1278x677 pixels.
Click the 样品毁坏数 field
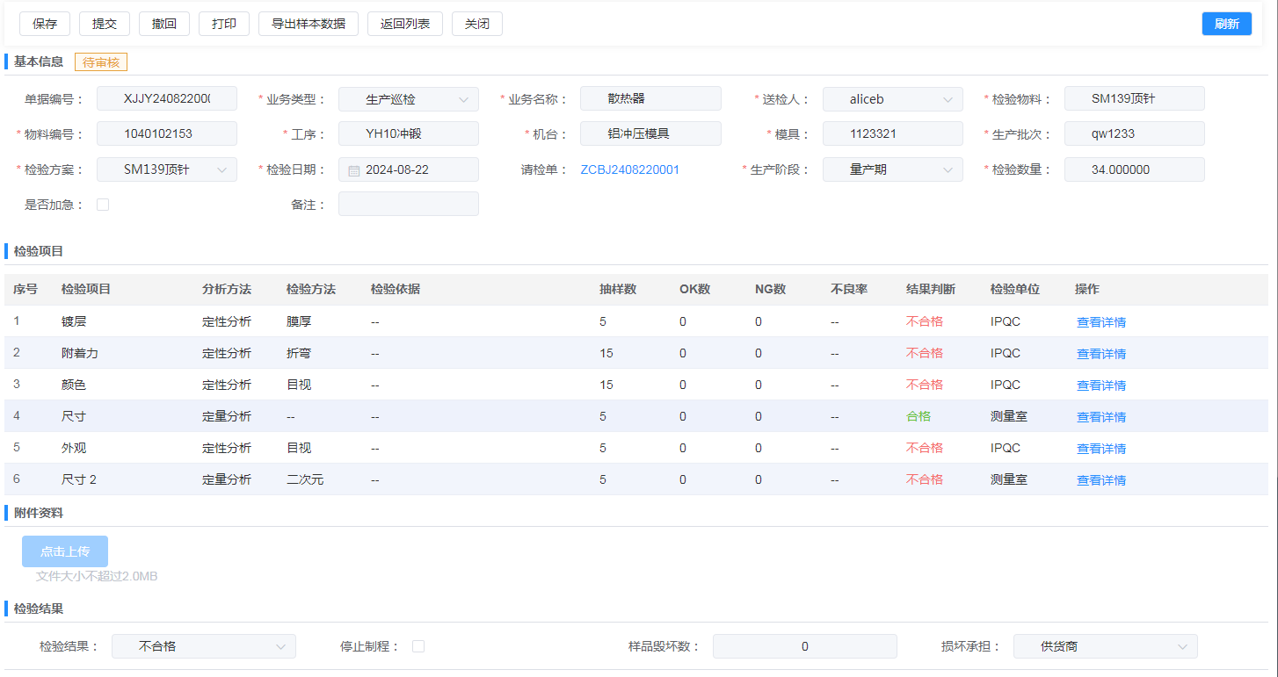pyautogui.click(x=805, y=646)
